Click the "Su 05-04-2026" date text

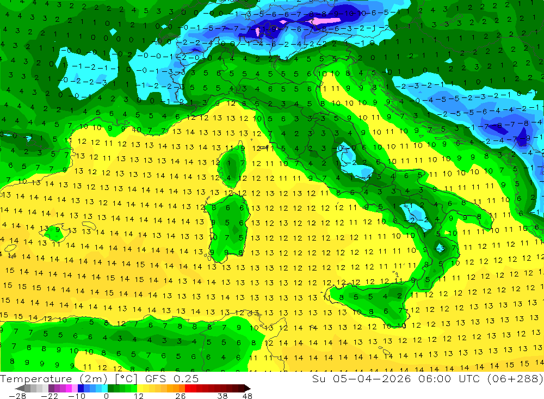[x=363, y=378]
